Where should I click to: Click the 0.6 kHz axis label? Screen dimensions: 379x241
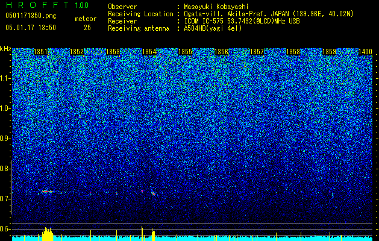click(5, 229)
